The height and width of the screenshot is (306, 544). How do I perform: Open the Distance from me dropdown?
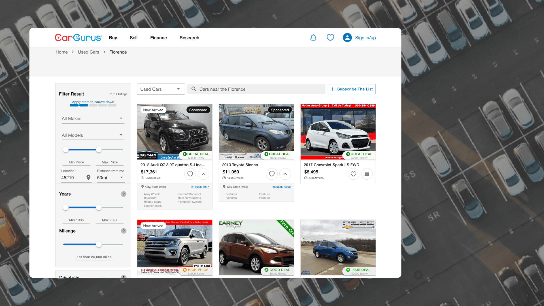tap(111, 178)
